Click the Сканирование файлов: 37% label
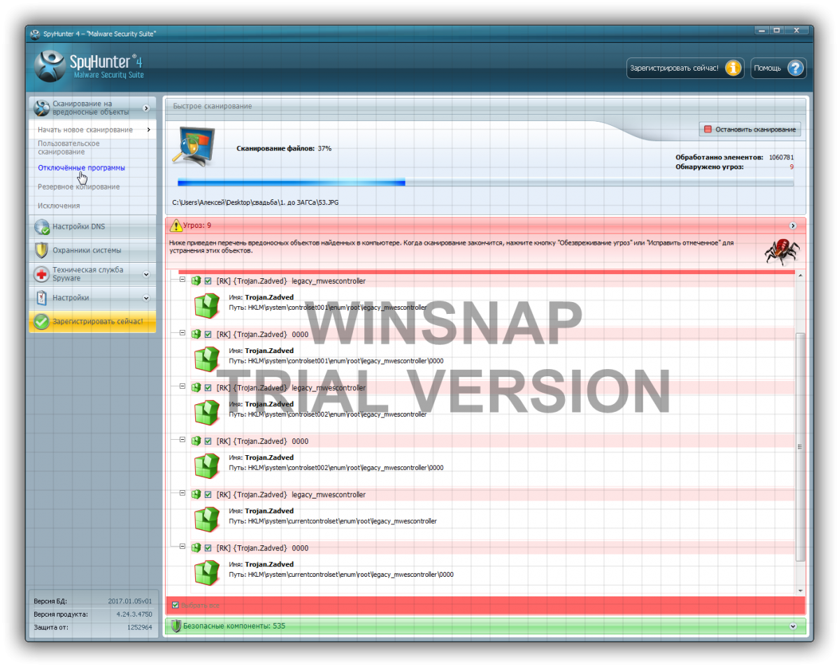The width and height of the screenshot is (839, 667). (284, 148)
